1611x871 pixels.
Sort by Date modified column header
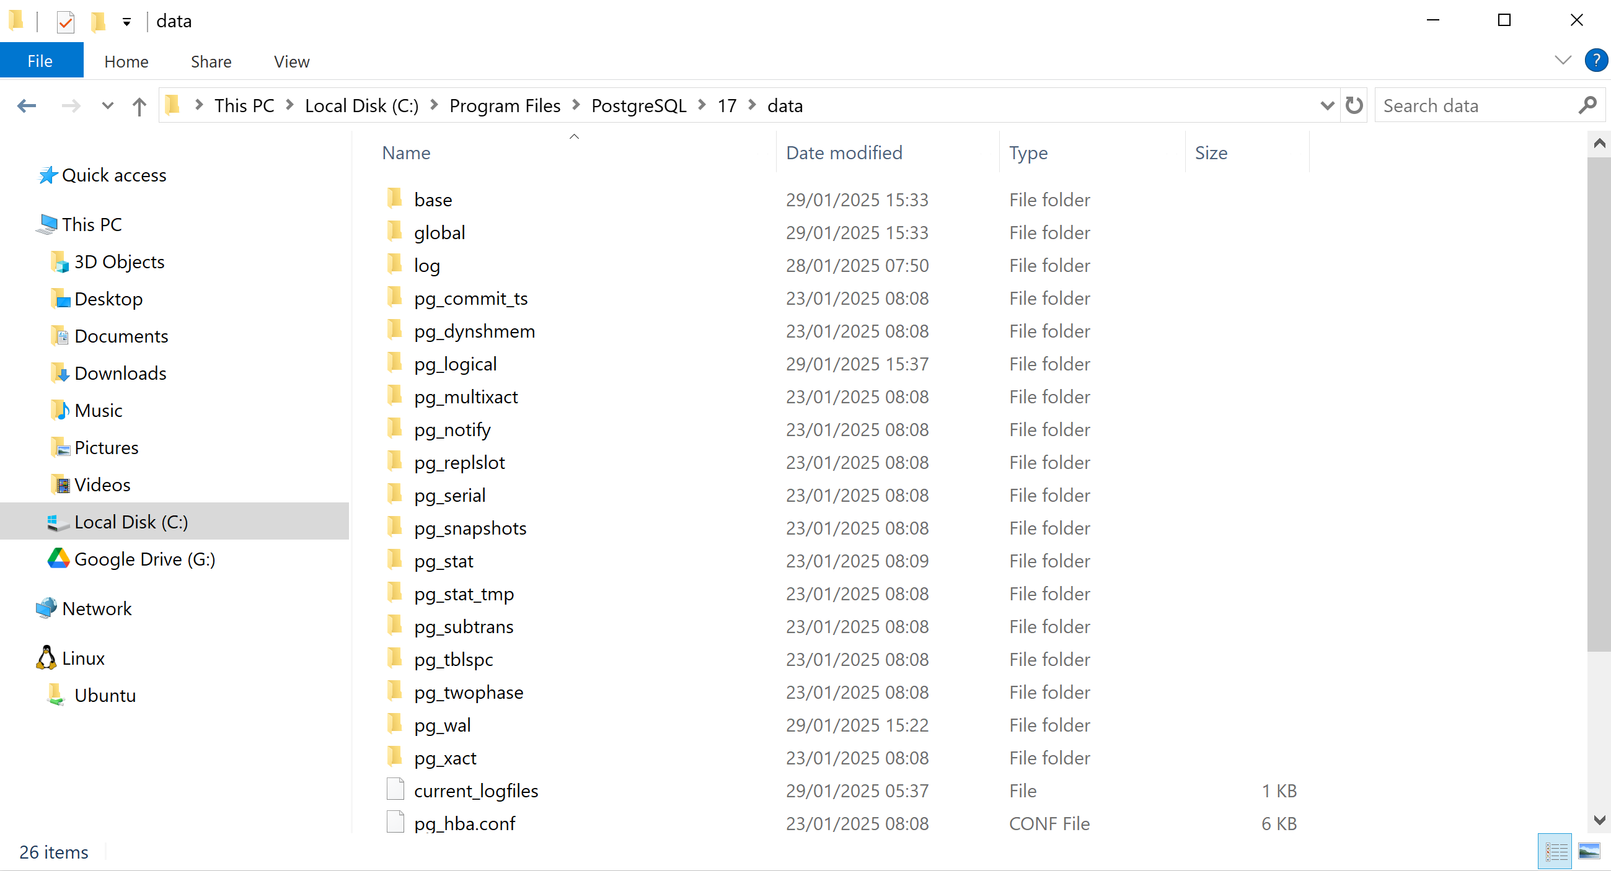coord(844,152)
